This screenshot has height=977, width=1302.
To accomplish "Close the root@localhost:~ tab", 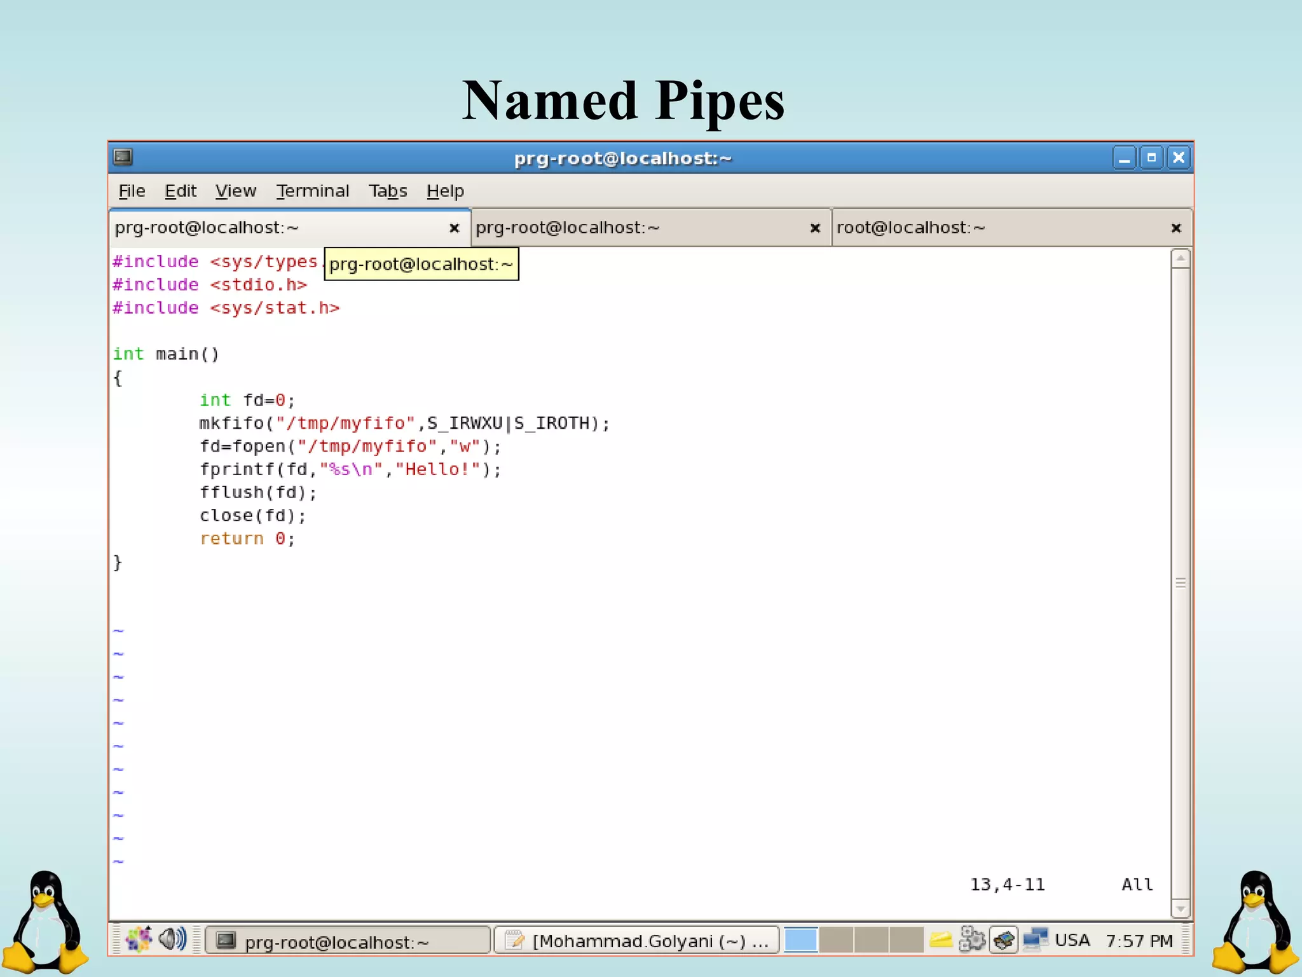I will point(1176,228).
